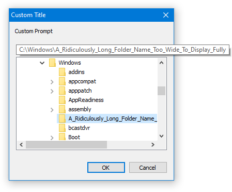
Task: Click the vertical scrollbar down arrow
Action: [161, 136]
